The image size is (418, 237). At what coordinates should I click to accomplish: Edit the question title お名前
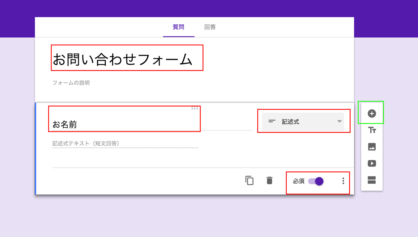click(x=152, y=124)
